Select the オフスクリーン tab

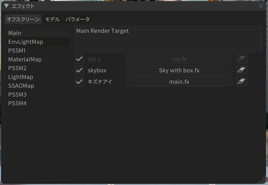click(23, 19)
